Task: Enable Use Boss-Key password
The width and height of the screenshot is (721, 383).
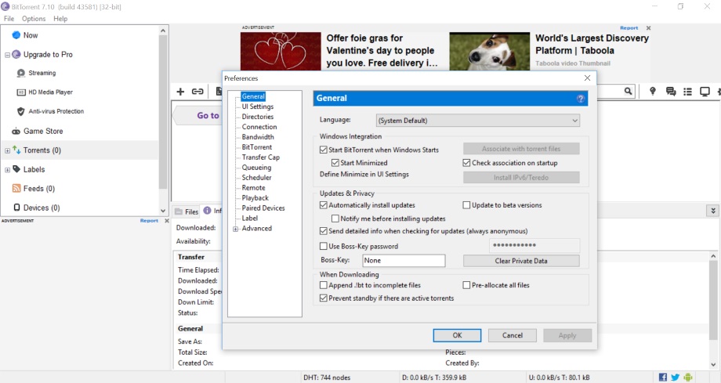Action: click(x=324, y=246)
